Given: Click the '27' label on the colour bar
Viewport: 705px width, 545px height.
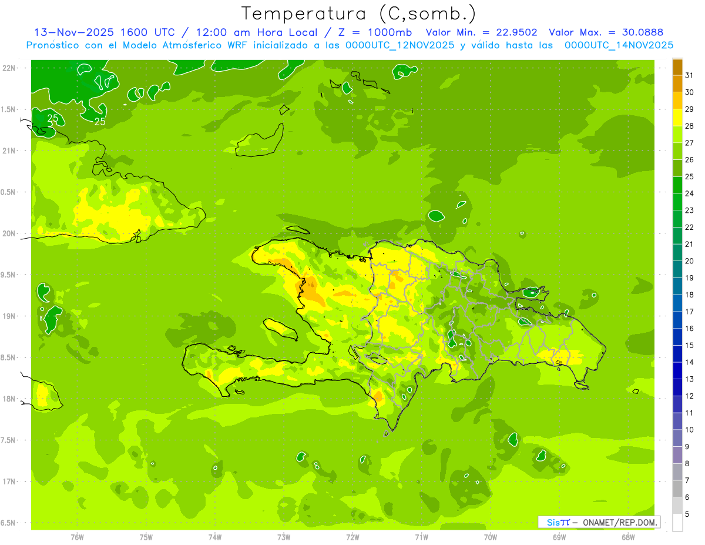Looking at the screenshot, I should pos(689,143).
